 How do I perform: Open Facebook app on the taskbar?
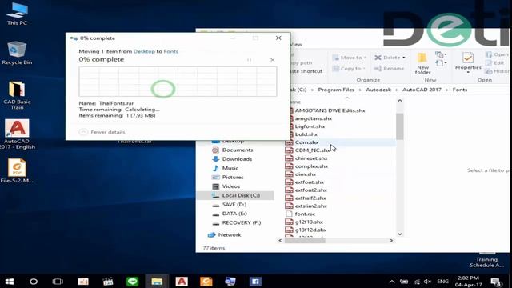point(255,282)
